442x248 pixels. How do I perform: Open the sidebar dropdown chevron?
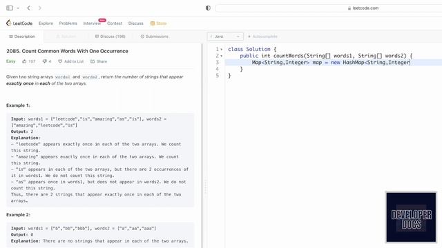tap(18, 8)
